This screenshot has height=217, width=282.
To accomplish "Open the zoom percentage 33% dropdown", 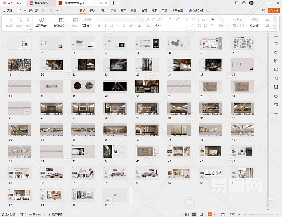I will [234, 214].
